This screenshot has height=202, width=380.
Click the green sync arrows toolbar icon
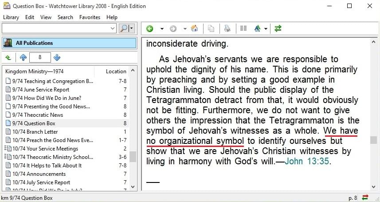pos(278,29)
